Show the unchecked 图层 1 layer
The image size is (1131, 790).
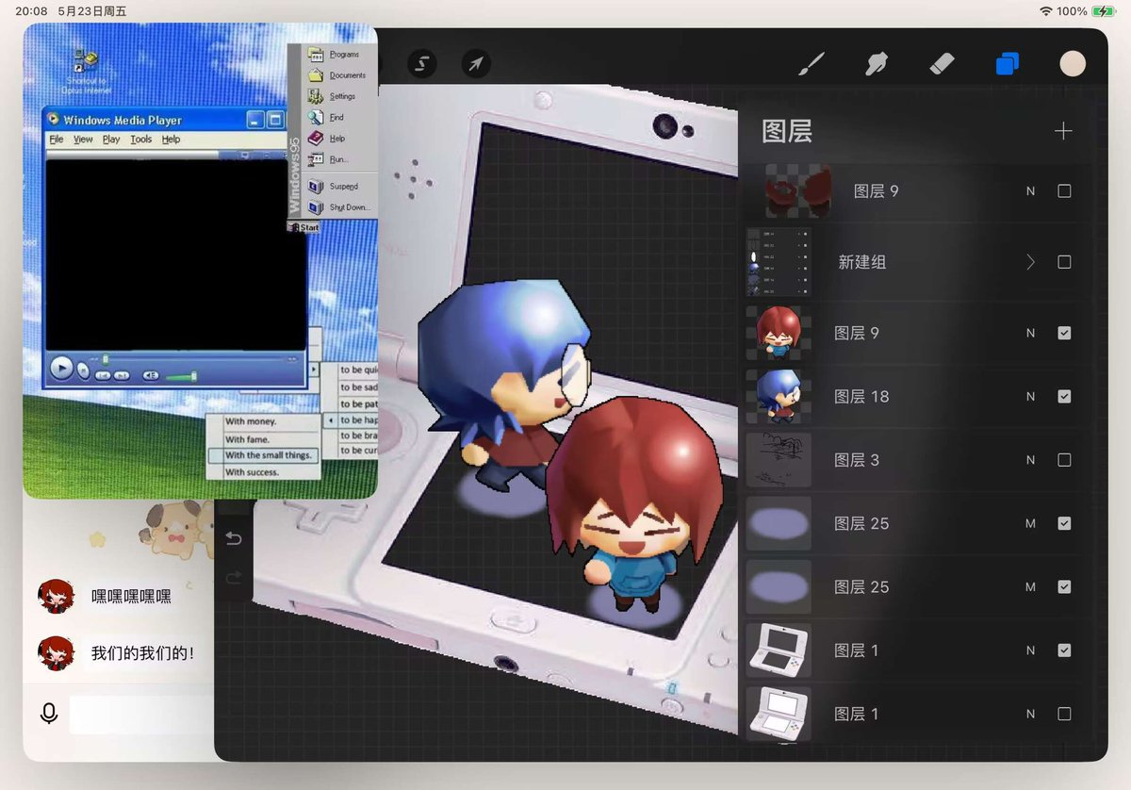pyautogui.click(x=1064, y=714)
